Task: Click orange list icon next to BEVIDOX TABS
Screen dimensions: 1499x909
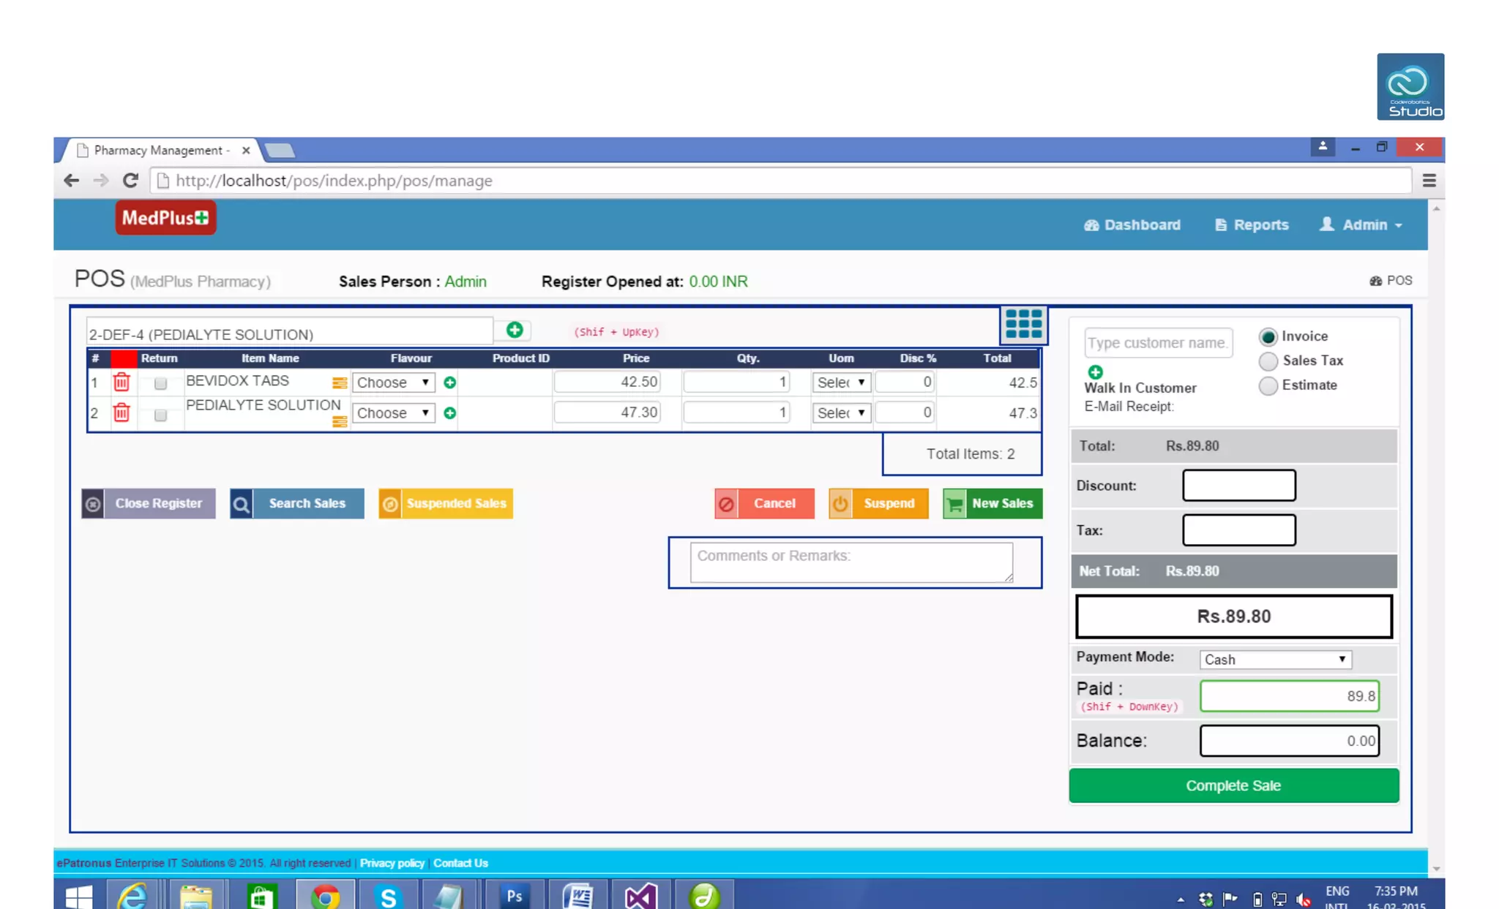Action: click(x=339, y=382)
